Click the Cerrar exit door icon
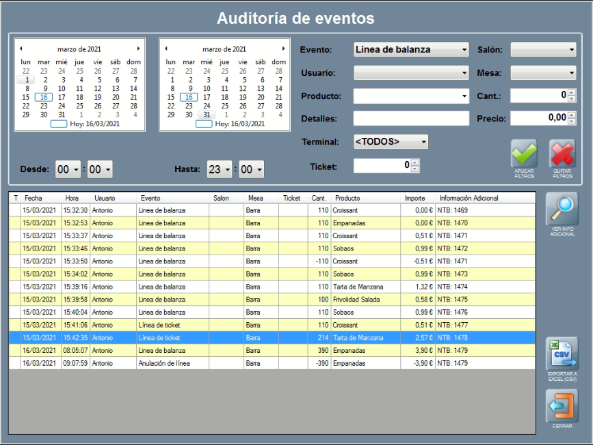 [562, 405]
